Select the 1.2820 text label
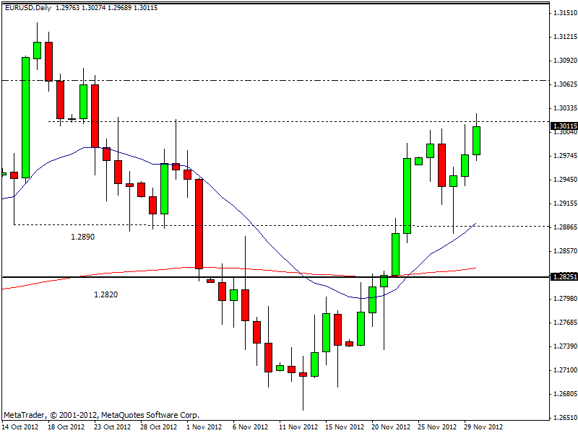The width and height of the screenshot is (578, 433). coord(105,294)
